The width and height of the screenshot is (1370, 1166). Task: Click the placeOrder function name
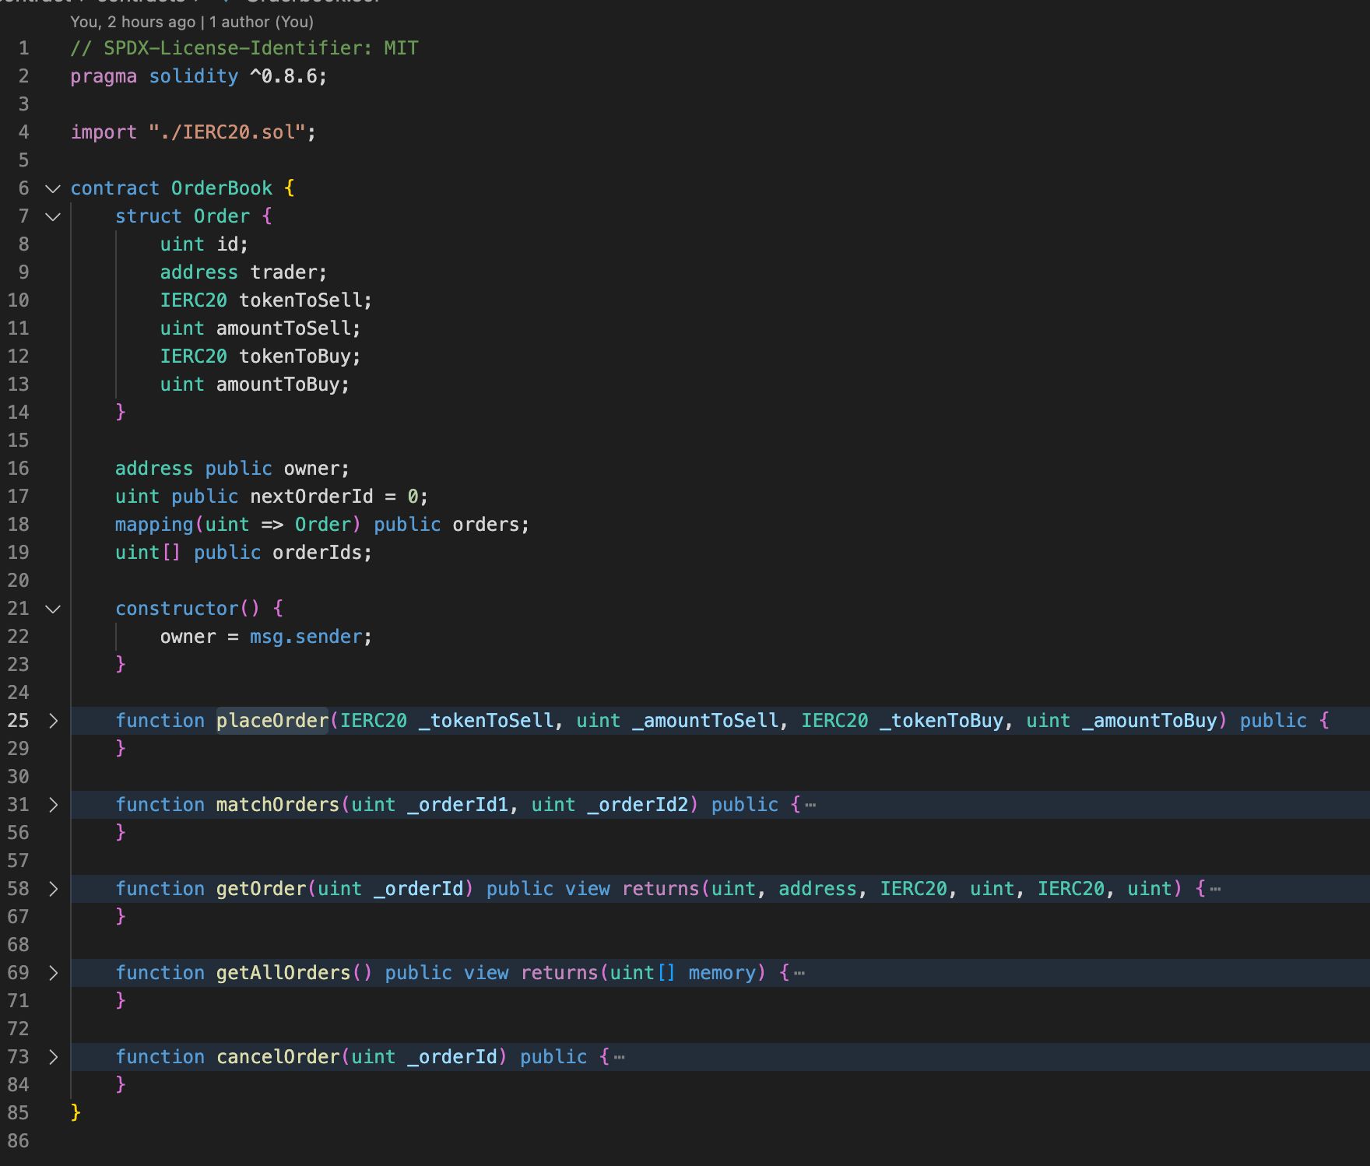[x=272, y=721]
